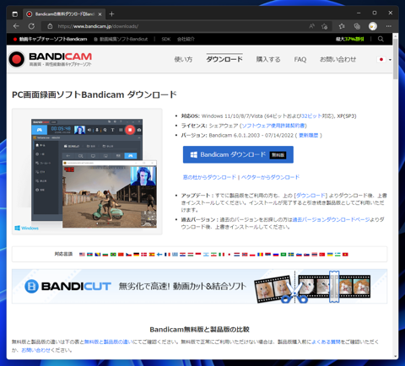Go back with the browser back arrow
Image resolution: width=405 pixels, height=366 pixels.
[x=16, y=26]
